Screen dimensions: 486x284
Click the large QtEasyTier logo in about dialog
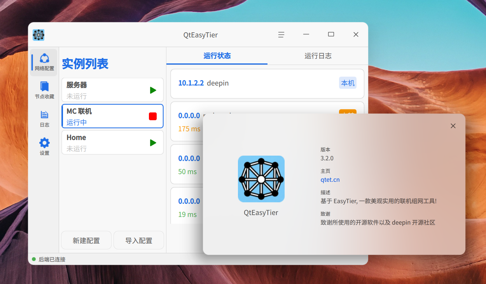pos(261,179)
